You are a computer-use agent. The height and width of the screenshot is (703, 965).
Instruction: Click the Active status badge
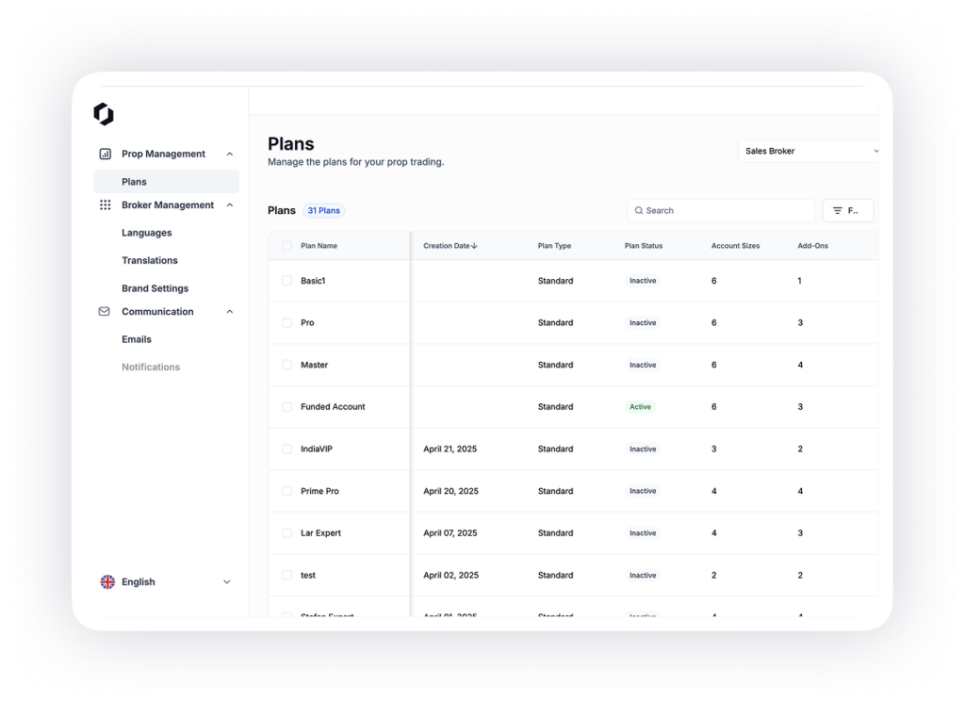[640, 407]
